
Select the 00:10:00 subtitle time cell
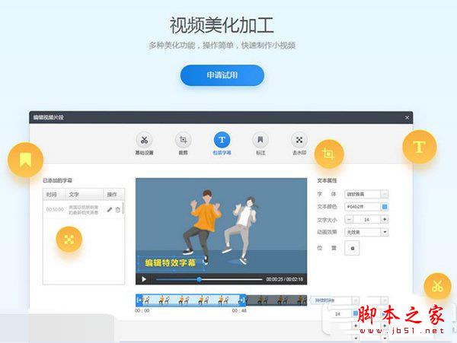tap(55, 209)
